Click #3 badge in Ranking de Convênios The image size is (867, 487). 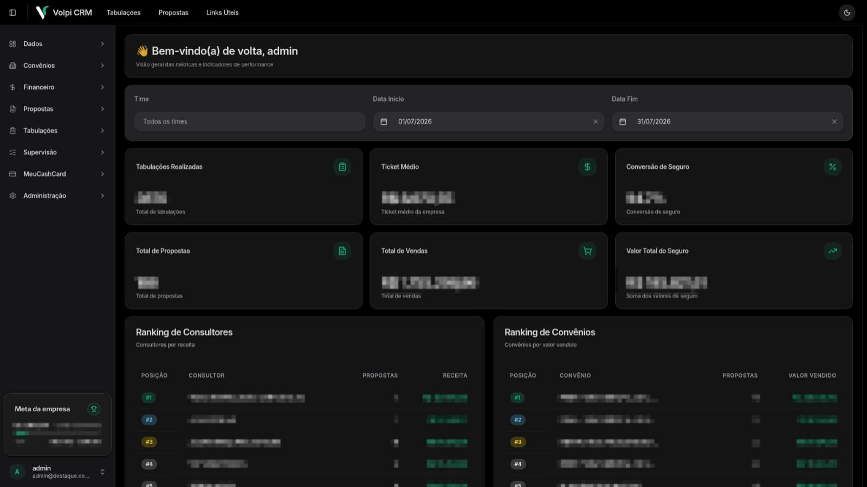click(517, 442)
